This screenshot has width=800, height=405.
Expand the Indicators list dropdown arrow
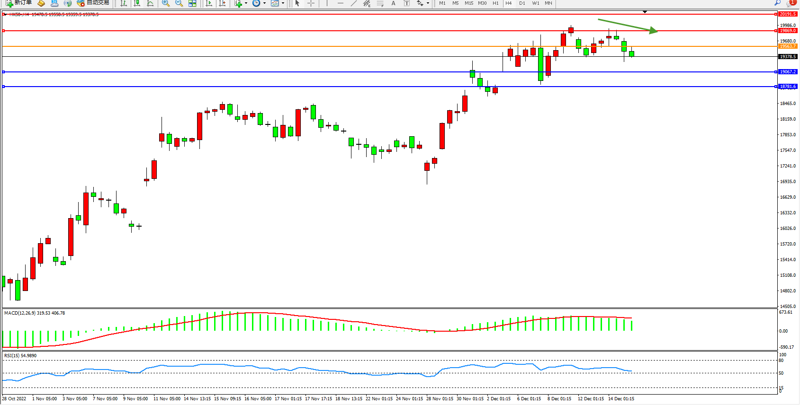tap(246, 3)
